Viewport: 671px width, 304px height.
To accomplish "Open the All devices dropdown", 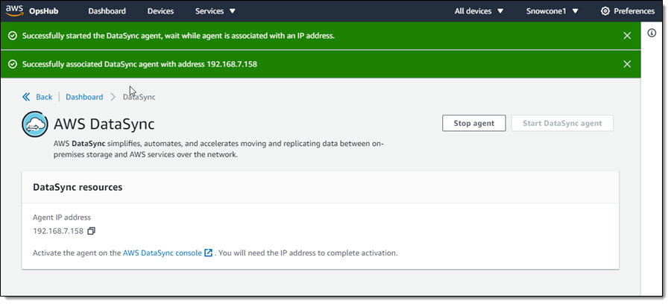I will click(479, 11).
